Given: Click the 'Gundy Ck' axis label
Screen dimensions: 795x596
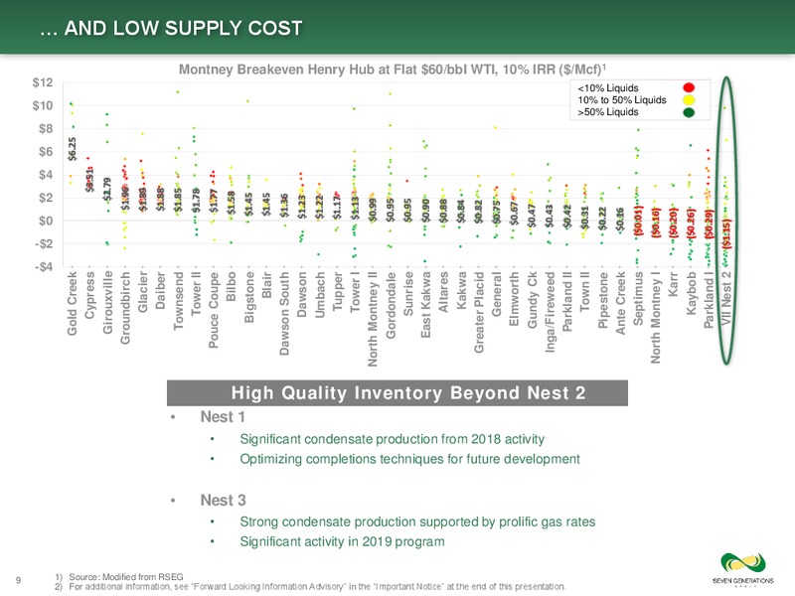Looking at the screenshot, I should [532, 300].
